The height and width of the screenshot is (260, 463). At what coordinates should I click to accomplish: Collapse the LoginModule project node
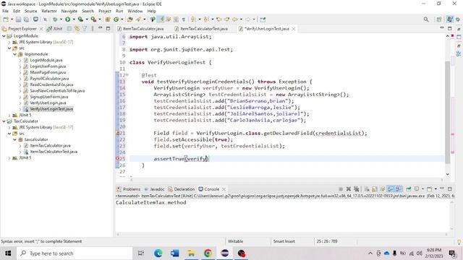4,36
